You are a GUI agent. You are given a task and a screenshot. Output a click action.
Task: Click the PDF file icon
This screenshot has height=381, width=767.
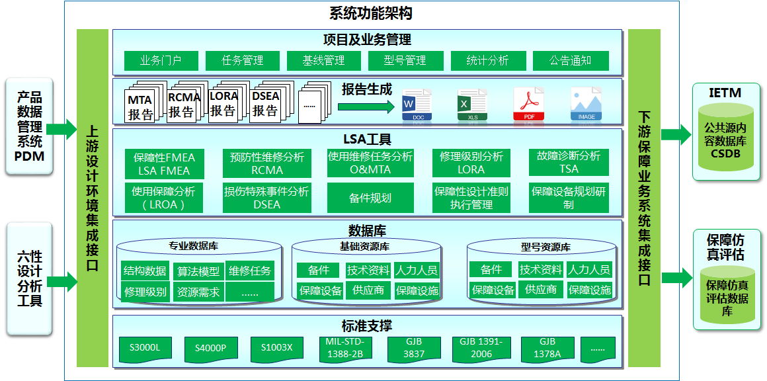click(x=528, y=104)
